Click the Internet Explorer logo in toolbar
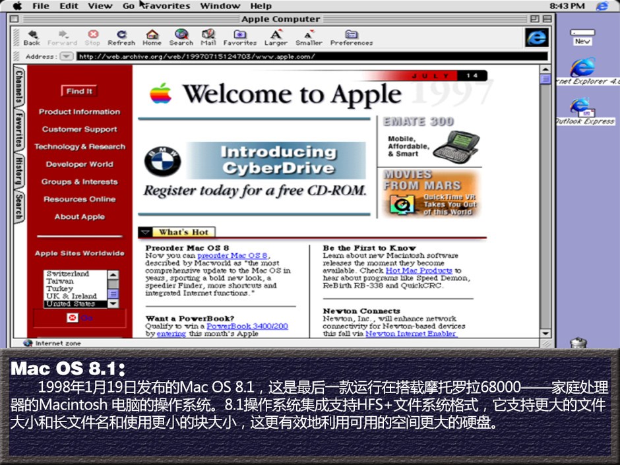Image resolution: width=620 pixels, height=465 pixels. (537, 38)
